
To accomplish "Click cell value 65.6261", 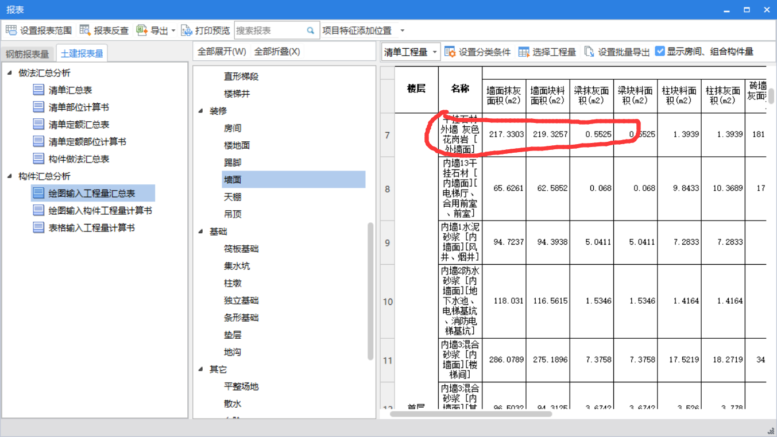I will [x=508, y=188].
